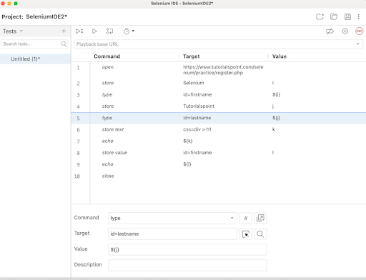Pause on exceptions icon
Viewport: 366px width, 280px height.
pos(345,31)
